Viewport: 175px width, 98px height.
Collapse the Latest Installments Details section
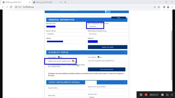[125, 82]
